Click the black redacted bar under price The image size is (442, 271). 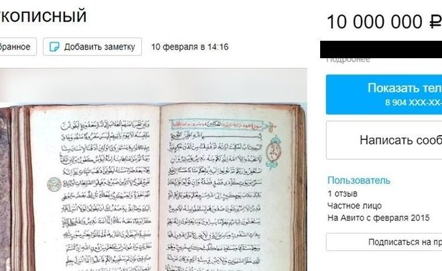click(381, 50)
